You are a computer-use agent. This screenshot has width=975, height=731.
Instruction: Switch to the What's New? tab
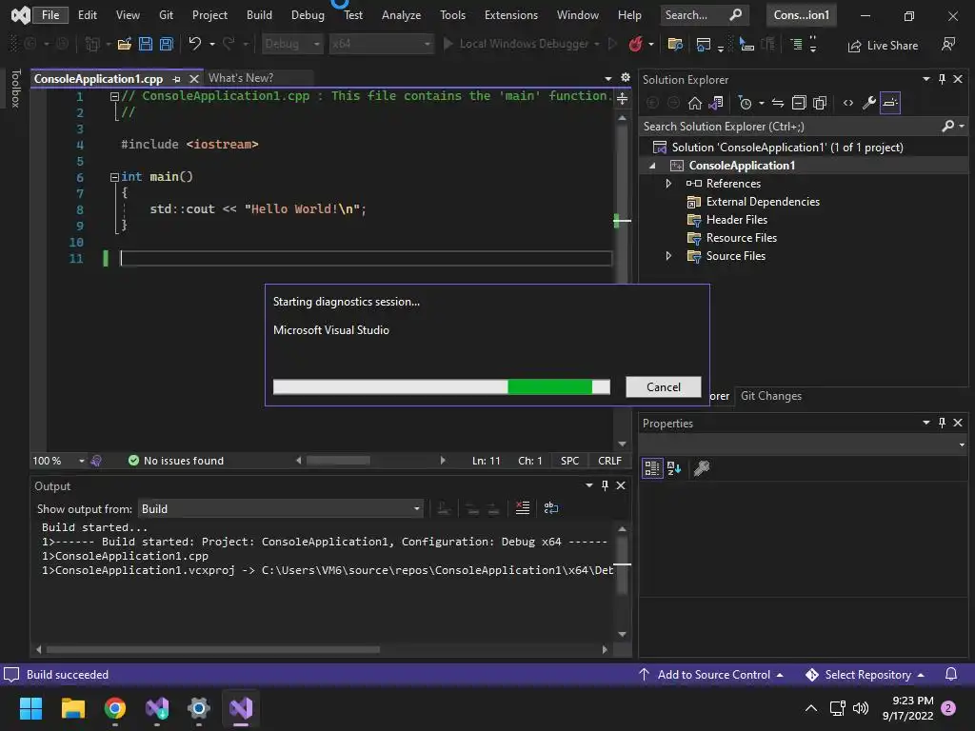pyautogui.click(x=241, y=78)
